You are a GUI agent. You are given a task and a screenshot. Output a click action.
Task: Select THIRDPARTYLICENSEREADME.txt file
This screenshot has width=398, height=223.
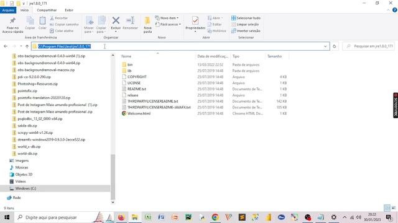(x=152, y=101)
